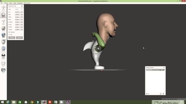Select the Meshmix tool icon
Viewport: 186px width, 104px height.
3,15
